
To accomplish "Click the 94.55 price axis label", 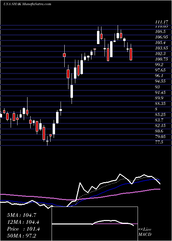I will (x=160, y=81).
